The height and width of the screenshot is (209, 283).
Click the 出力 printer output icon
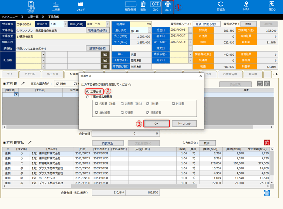pyautogui.click(x=168, y=7)
